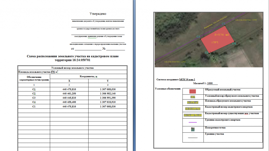Image resolution: width=269 pixels, height=151 pixels.
Task: Select X coordinate '440 461,250'
Action: [x=69, y=93]
